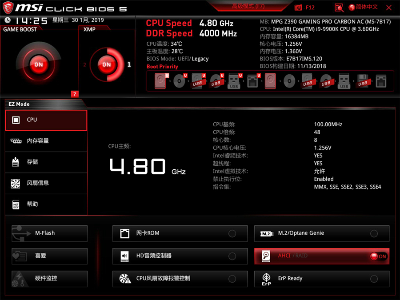The image size is (400, 300).
Task: Click the last network boot device icon
Action: 381,81
